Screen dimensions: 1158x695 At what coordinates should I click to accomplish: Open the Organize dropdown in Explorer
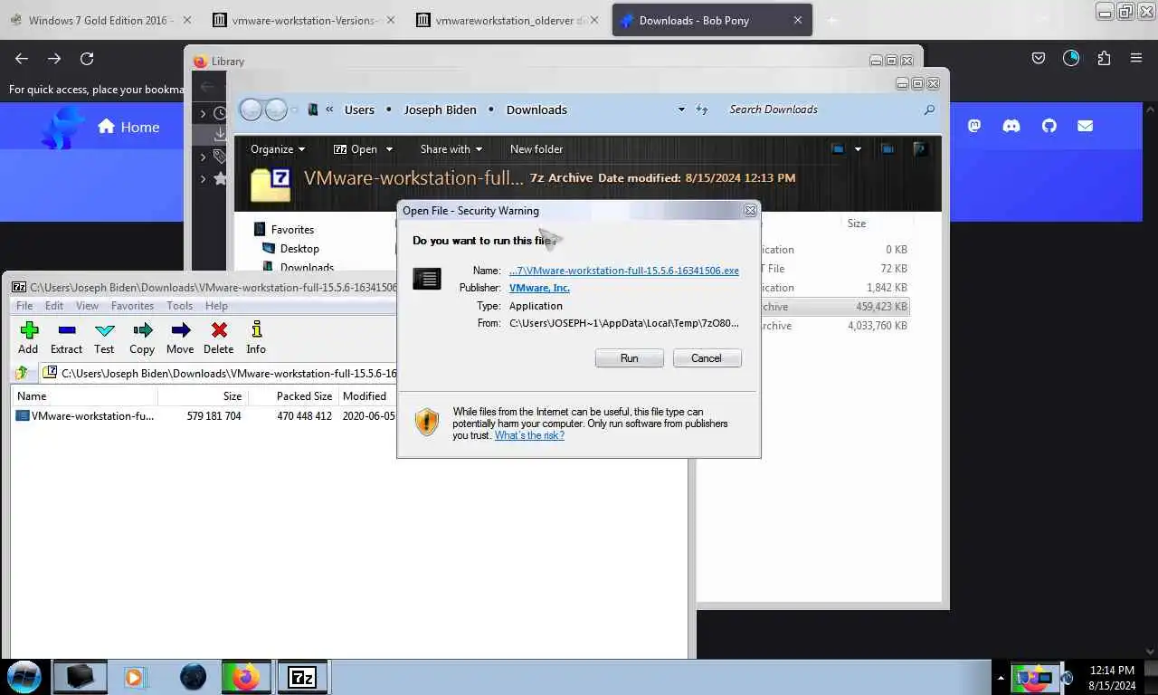coord(277,149)
